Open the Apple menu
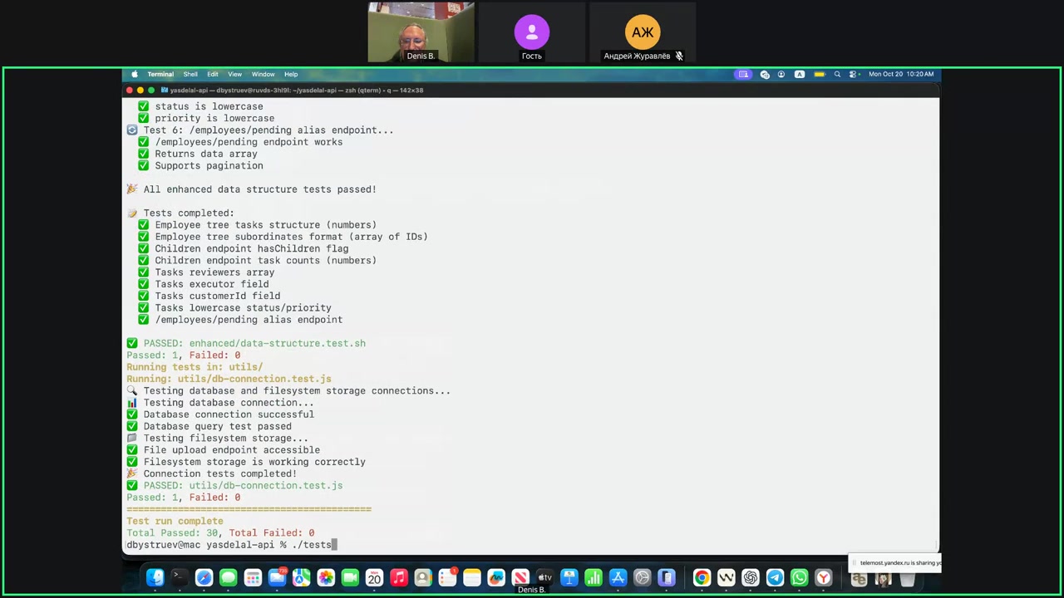This screenshot has height=598, width=1064. coord(135,75)
